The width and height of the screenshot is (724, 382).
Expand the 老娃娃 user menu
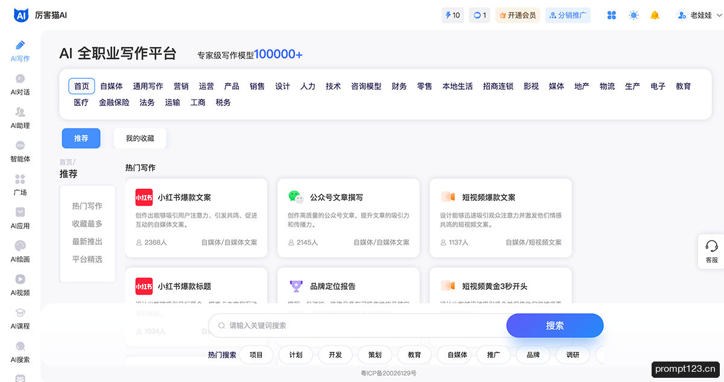[x=699, y=15]
